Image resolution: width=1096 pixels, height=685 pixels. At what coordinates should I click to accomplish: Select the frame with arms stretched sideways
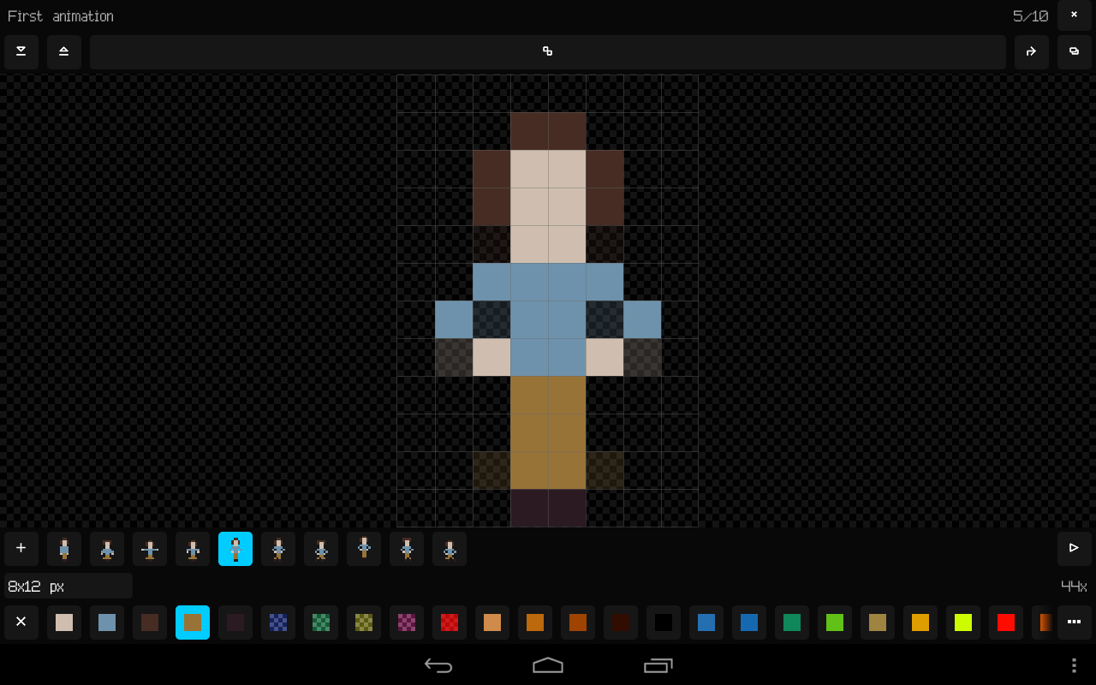150,549
